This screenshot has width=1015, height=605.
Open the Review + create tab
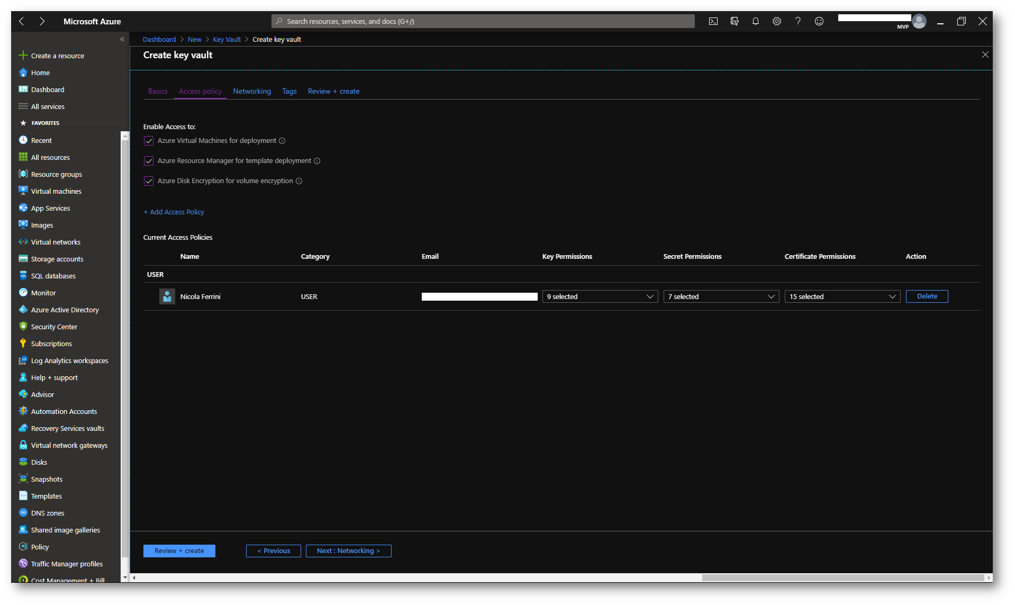(x=333, y=91)
